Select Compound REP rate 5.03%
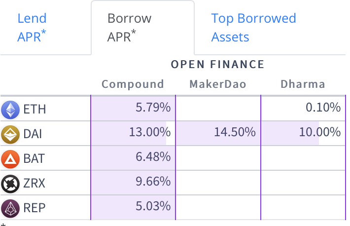This screenshot has height=226, width=350. [153, 206]
